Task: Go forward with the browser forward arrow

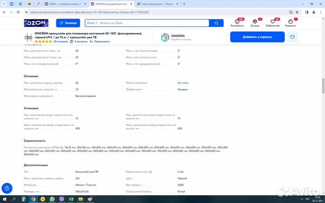Action: pos(11,12)
